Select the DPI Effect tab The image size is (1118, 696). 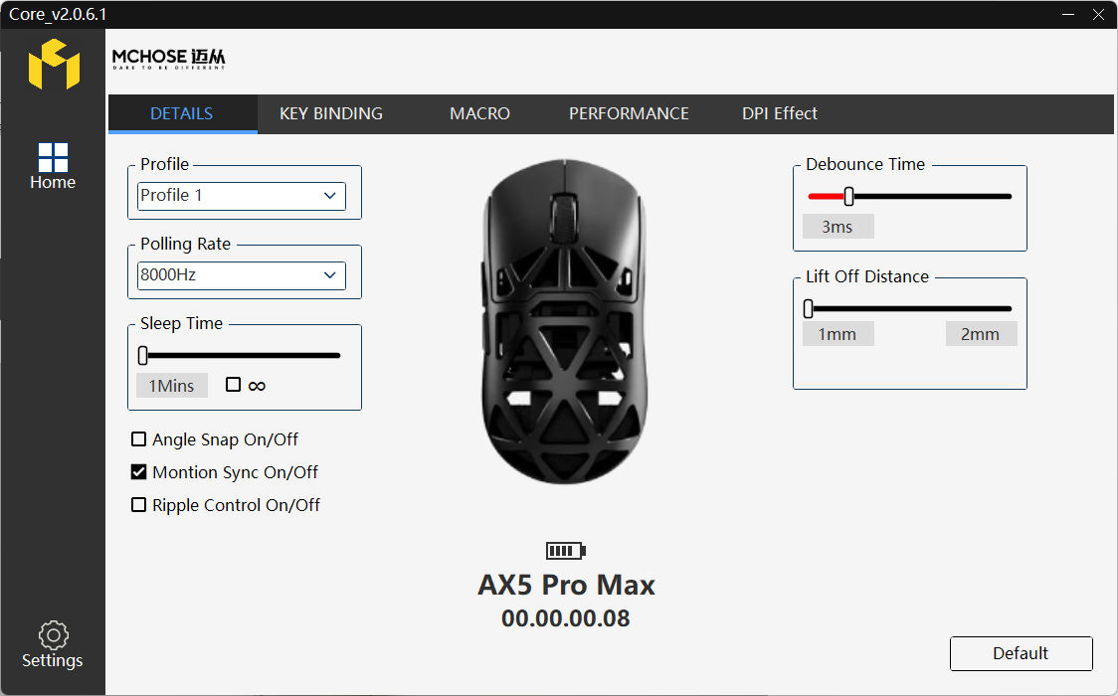780,114
